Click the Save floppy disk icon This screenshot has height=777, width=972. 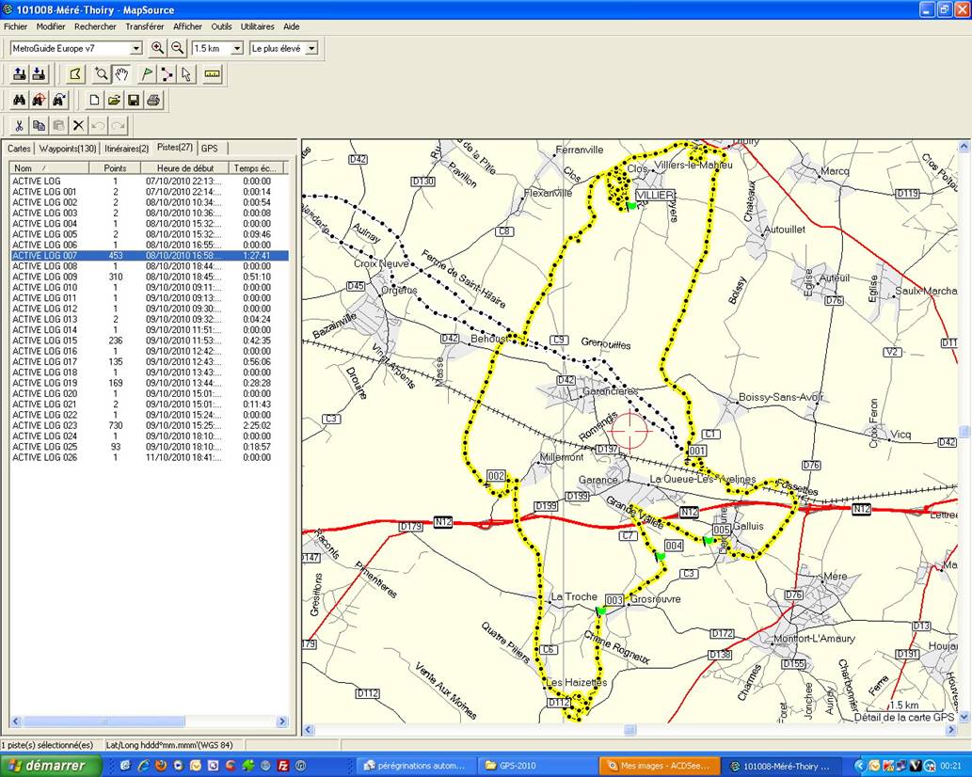click(x=134, y=100)
